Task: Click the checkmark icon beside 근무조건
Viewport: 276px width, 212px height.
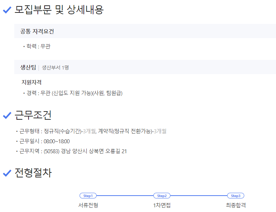Action: 7,115
